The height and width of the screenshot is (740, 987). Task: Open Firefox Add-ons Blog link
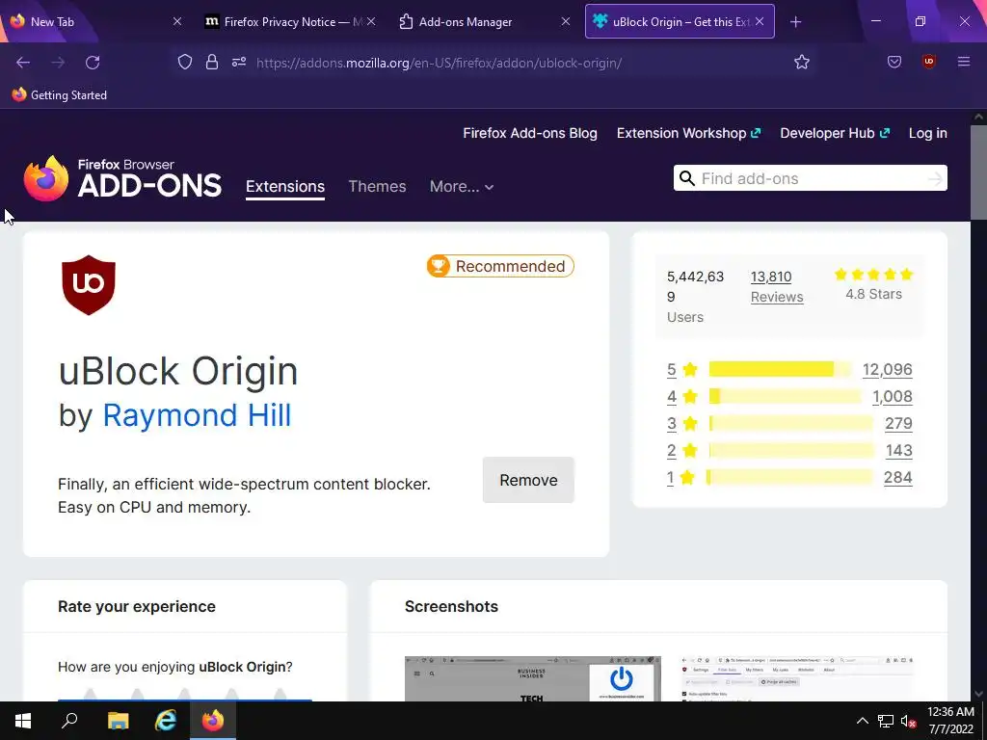[530, 133]
